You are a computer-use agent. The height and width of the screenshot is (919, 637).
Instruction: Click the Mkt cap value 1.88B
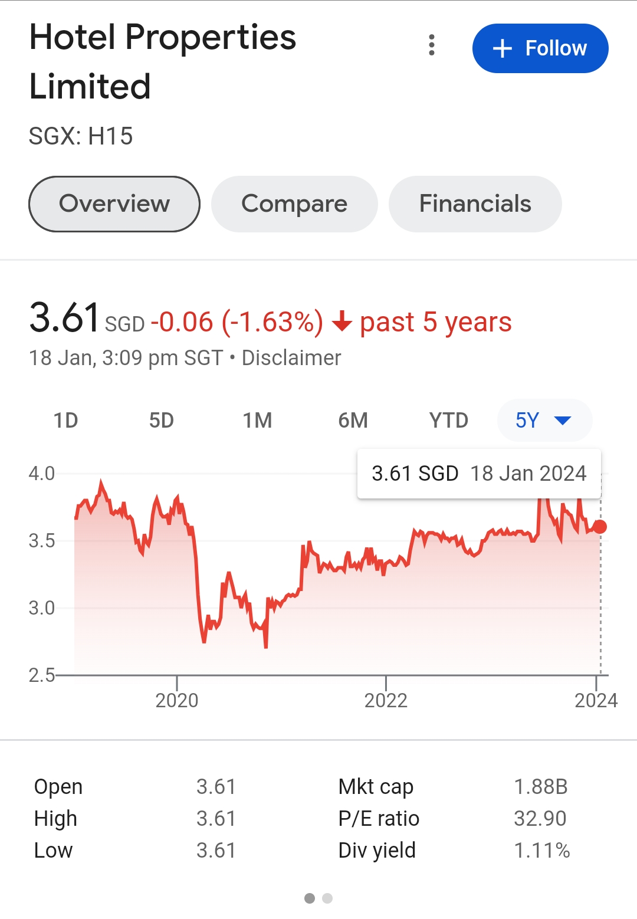tap(540, 787)
